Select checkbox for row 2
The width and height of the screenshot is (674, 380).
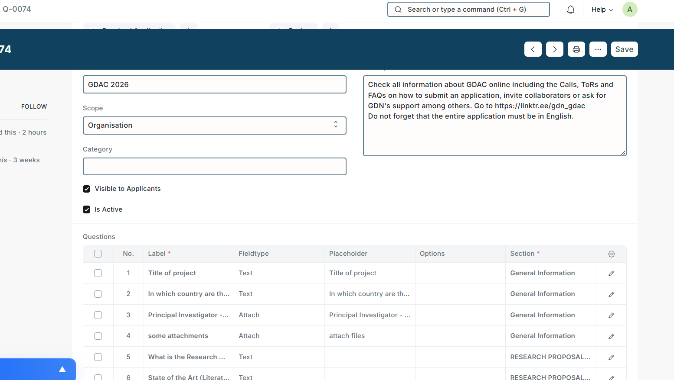98,294
